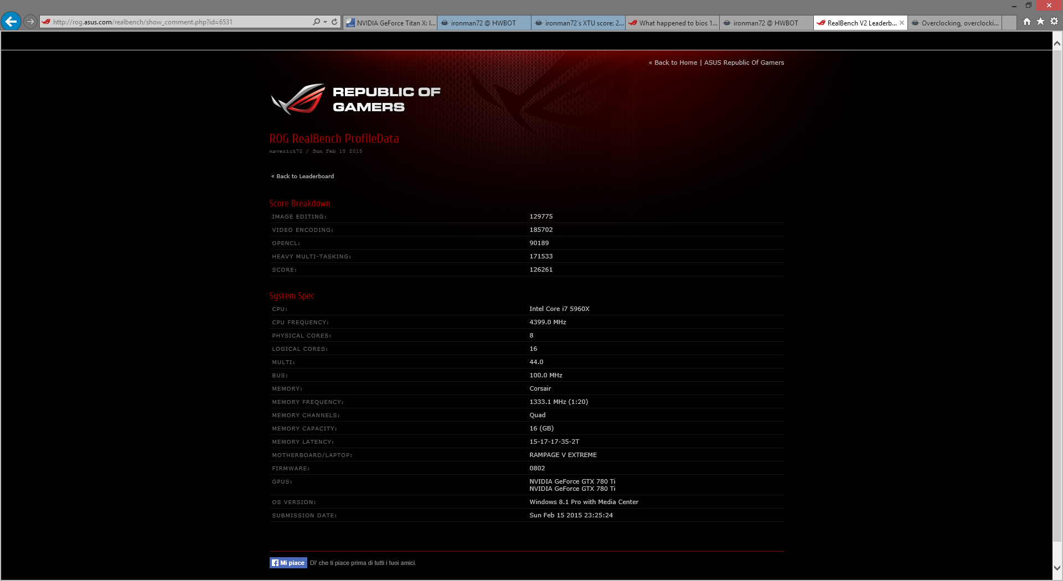The height and width of the screenshot is (581, 1063).
Task: Click the browser forward arrow button
Action: pyautogui.click(x=30, y=22)
